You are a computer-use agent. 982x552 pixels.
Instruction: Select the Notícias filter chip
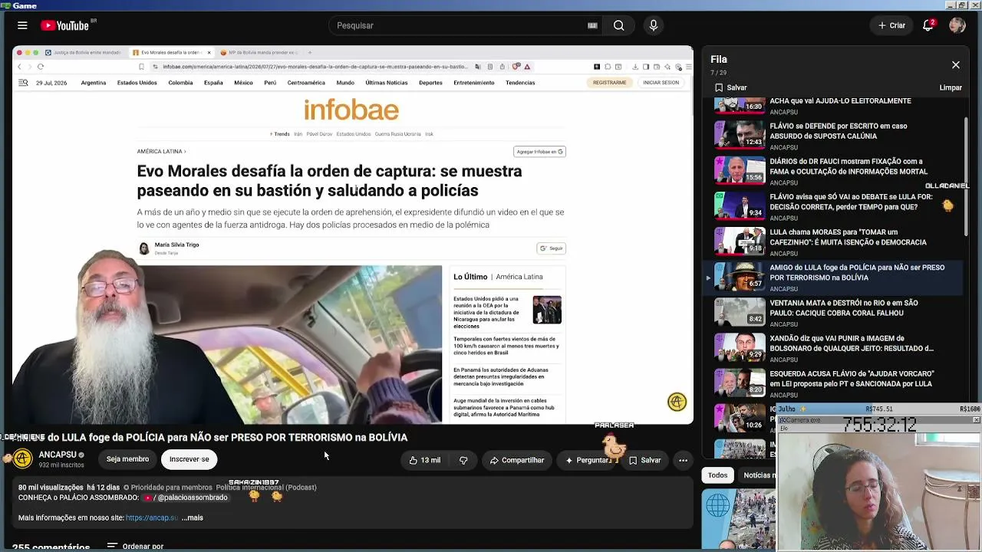(x=758, y=475)
